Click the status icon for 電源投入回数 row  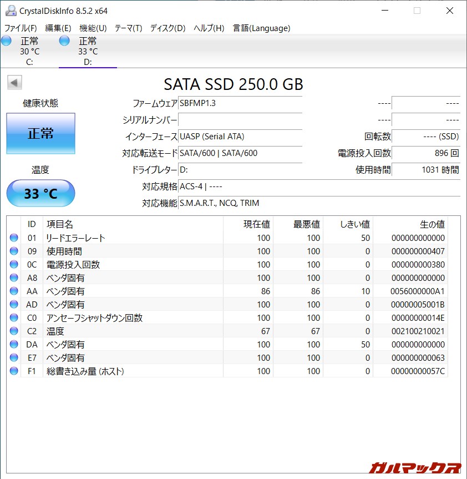pyautogui.click(x=13, y=264)
